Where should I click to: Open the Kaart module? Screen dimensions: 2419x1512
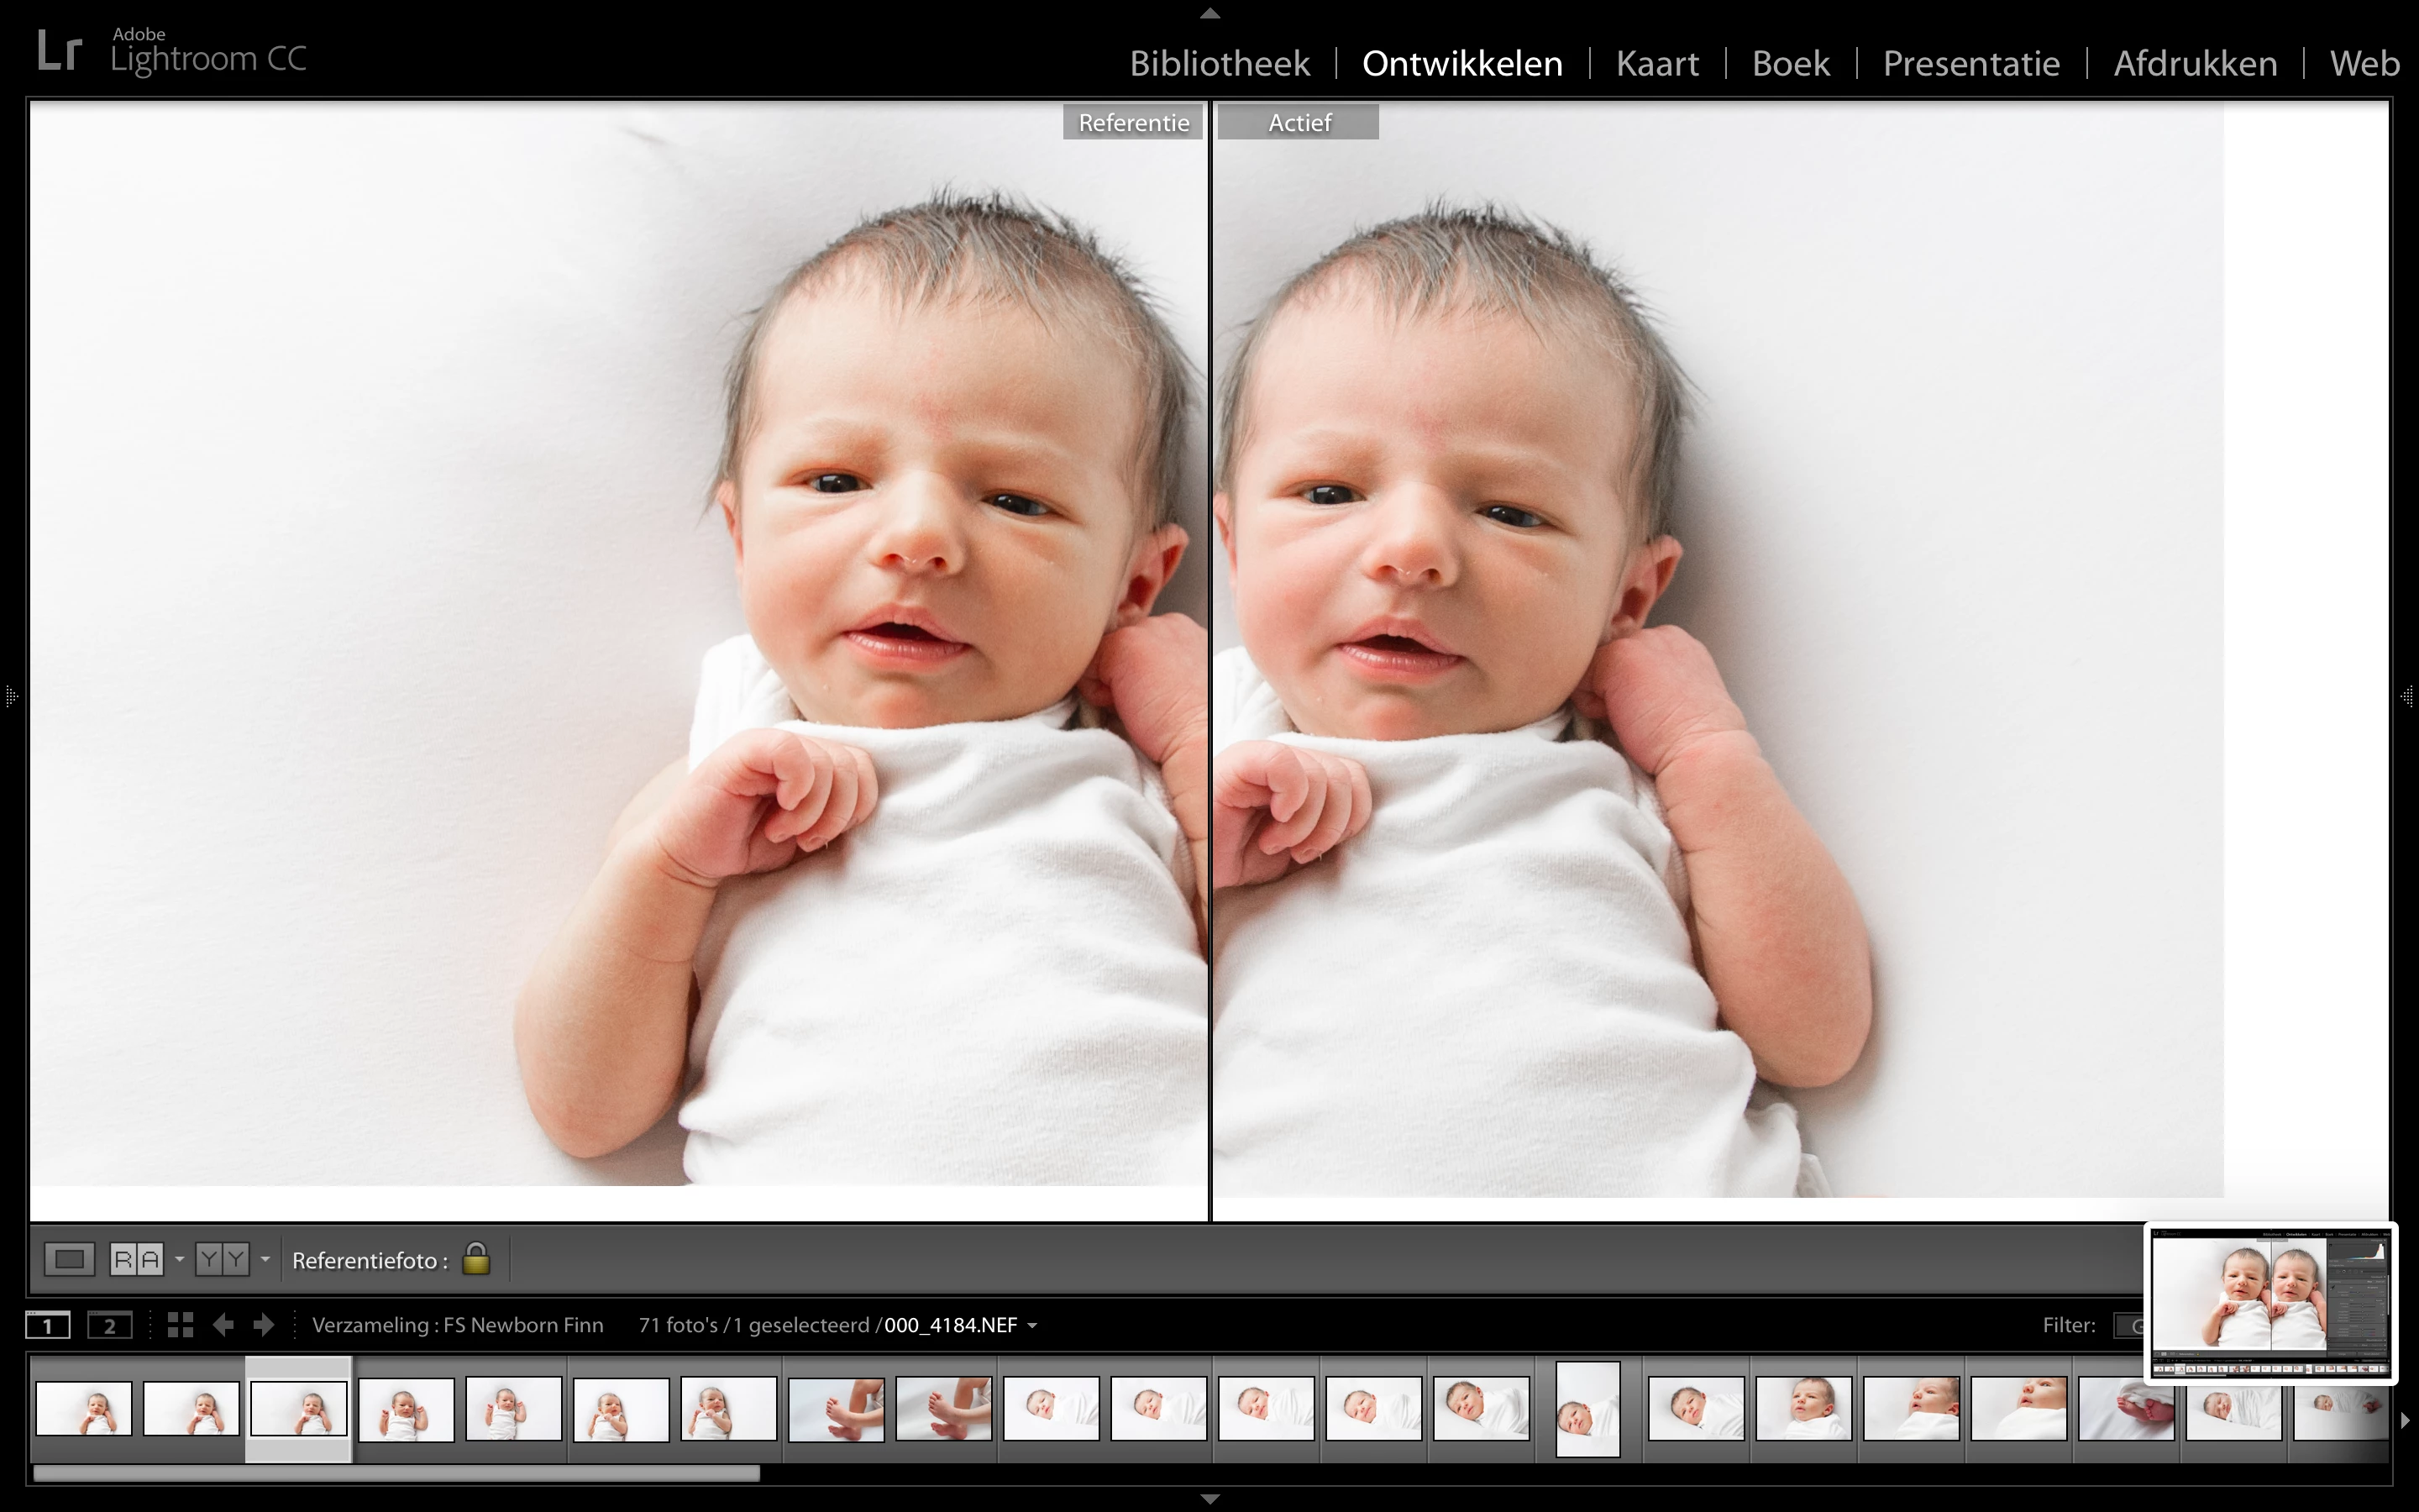click(x=1656, y=64)
